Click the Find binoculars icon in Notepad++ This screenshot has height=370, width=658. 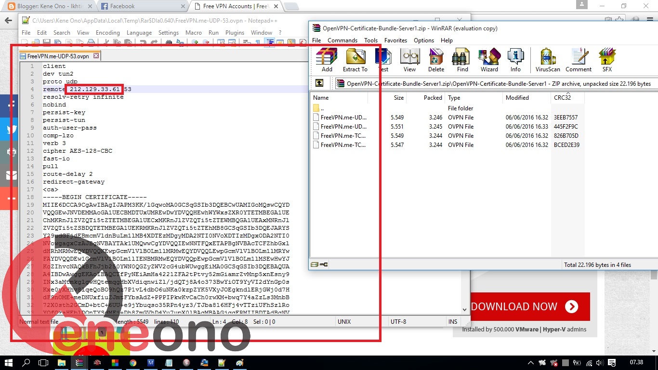169,42
